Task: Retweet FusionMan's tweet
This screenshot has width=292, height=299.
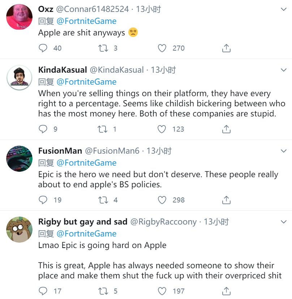Action: [x=103, y=200]
